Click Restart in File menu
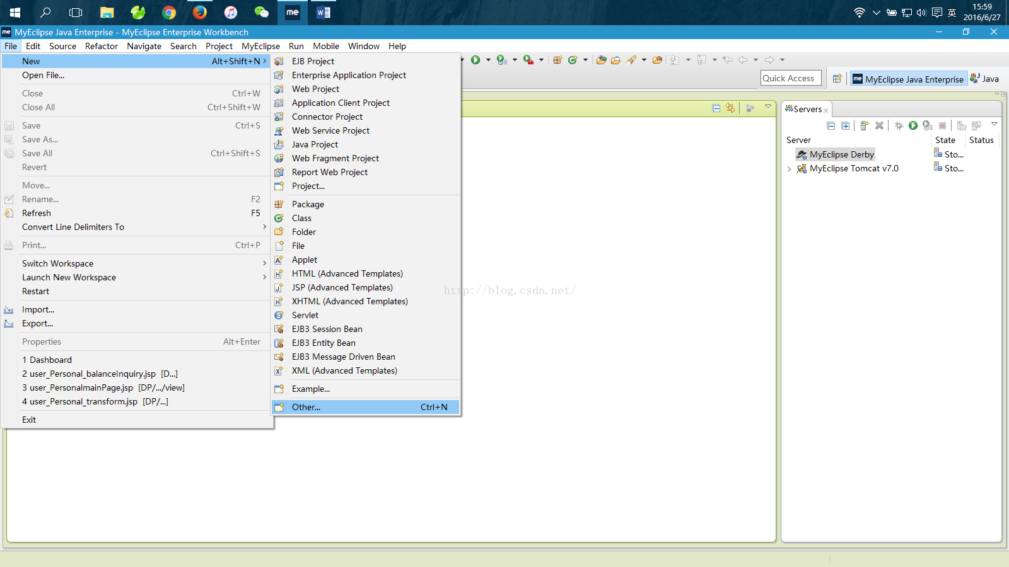 click(136, 291)
